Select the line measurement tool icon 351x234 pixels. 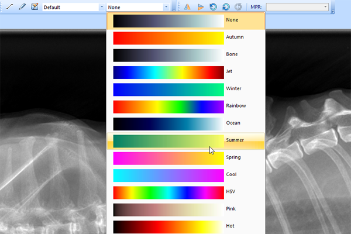pos(9,7)
